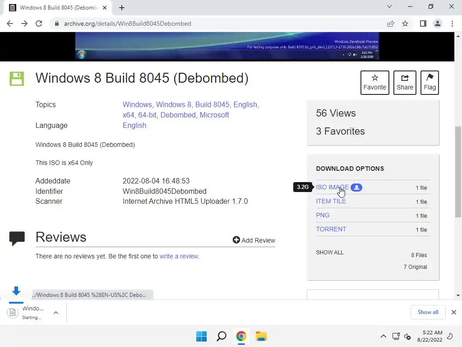The height and width of the screenshot is (347, 462).
Task: Click the 7 Original link
Action: pyautogui.click(x=415, y=267)
